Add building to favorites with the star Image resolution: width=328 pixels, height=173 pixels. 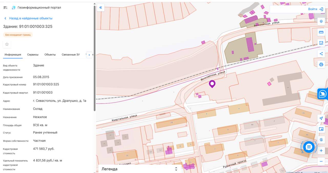(x=7, y=44)
